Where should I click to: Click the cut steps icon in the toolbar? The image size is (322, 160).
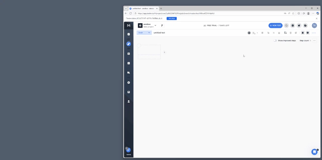(x=274, y=33)
